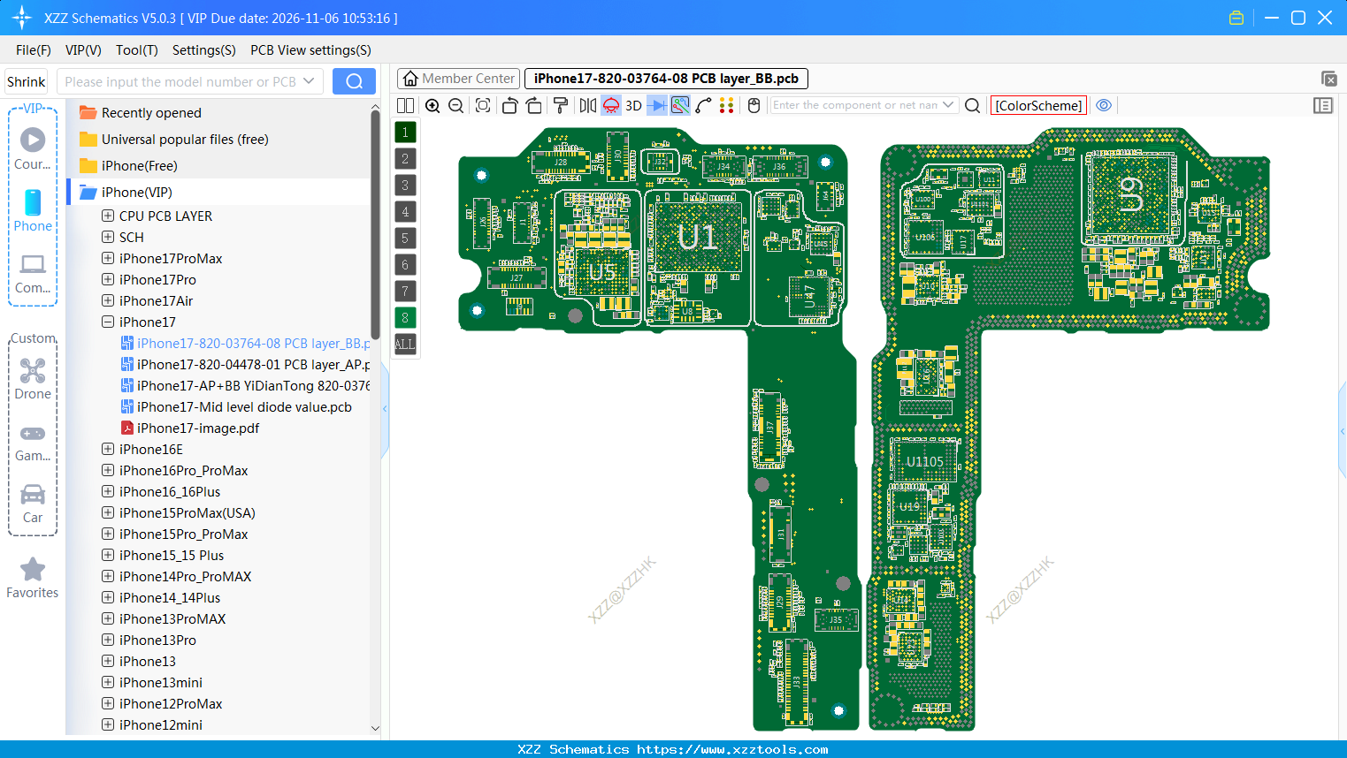Image resolution: width=1347 pixels, height=758 pixels.
Task: Switch to PCB View settings(S) menu
Action: (x=310, y=50)
